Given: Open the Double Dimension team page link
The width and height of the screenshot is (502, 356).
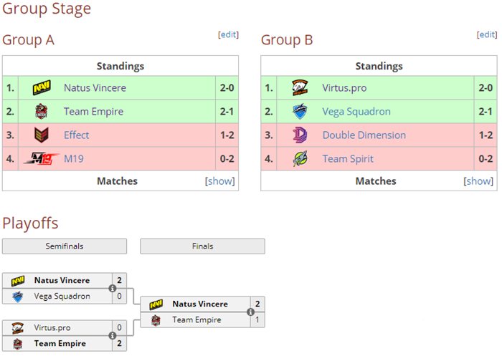Looking at the screenshot, I should 364,135.
